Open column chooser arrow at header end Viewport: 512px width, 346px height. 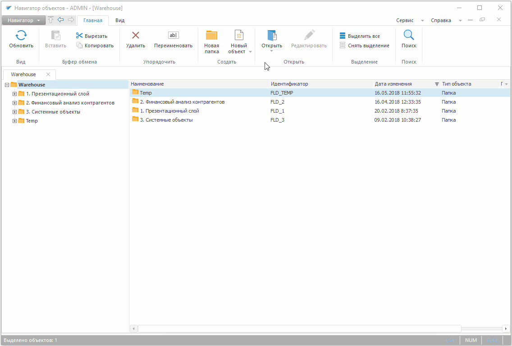507,84
